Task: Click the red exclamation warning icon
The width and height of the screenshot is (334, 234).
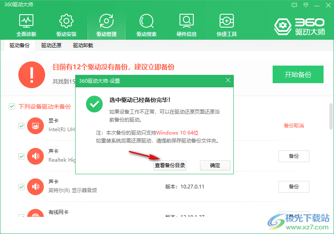Action: pos(32,75)
